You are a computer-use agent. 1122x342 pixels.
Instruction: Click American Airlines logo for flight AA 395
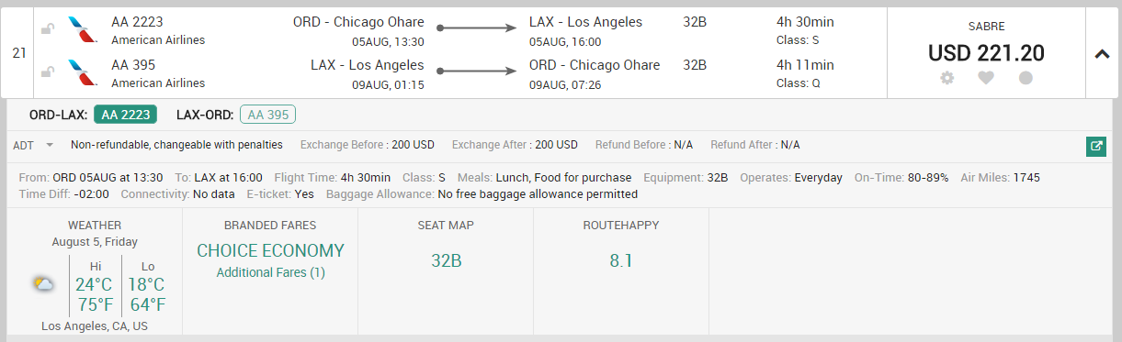tap(83, 73)
